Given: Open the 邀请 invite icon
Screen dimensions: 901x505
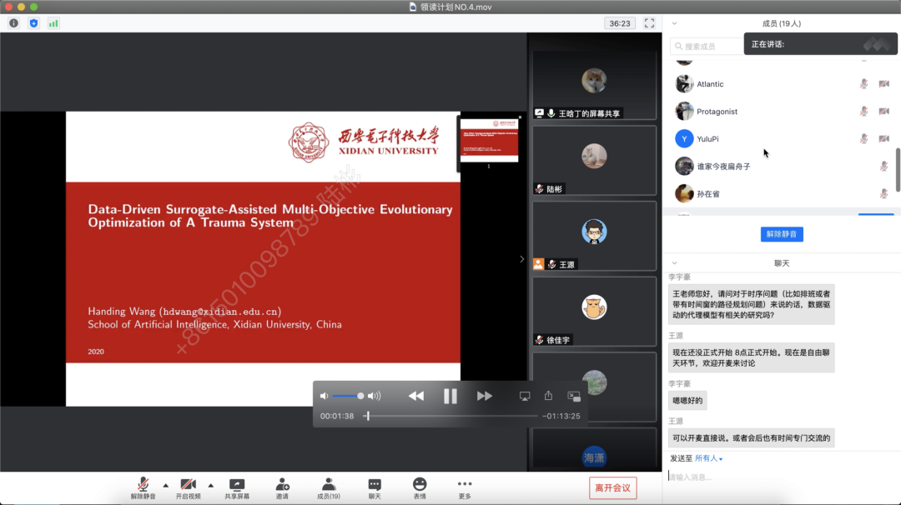Looking at the screenshot, I should pos(282,487).
